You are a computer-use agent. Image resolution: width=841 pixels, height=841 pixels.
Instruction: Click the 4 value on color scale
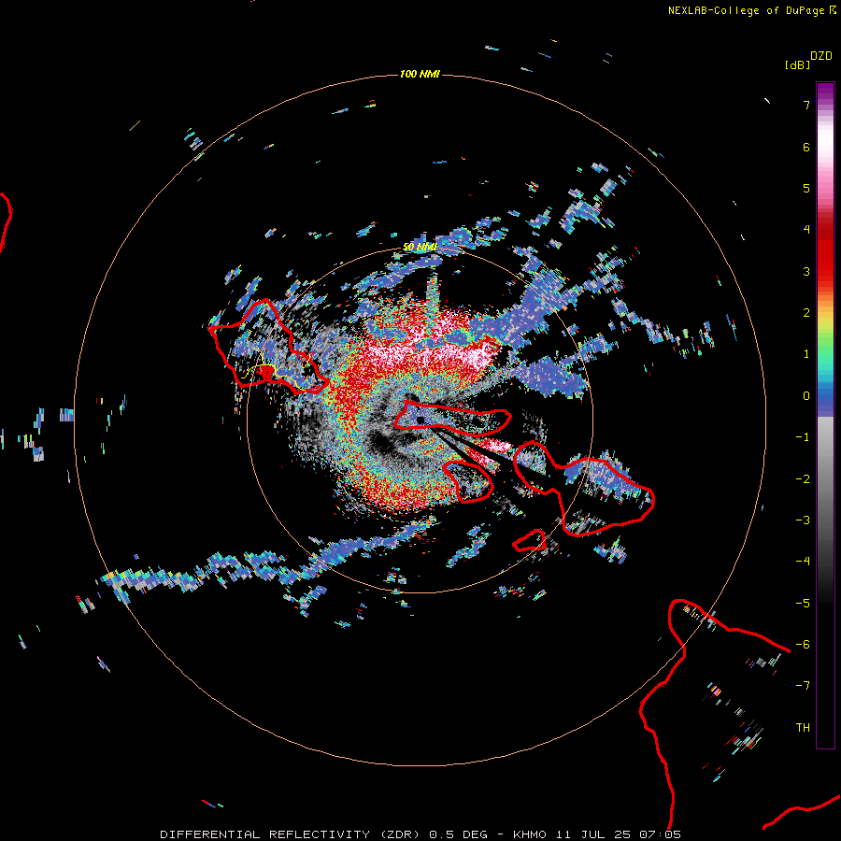[x=806, y=230]
